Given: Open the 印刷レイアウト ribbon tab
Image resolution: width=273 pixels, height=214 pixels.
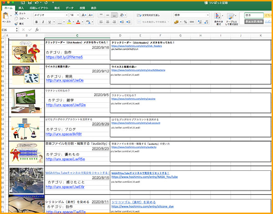Looking at the screenshot, I should point(39,8).
